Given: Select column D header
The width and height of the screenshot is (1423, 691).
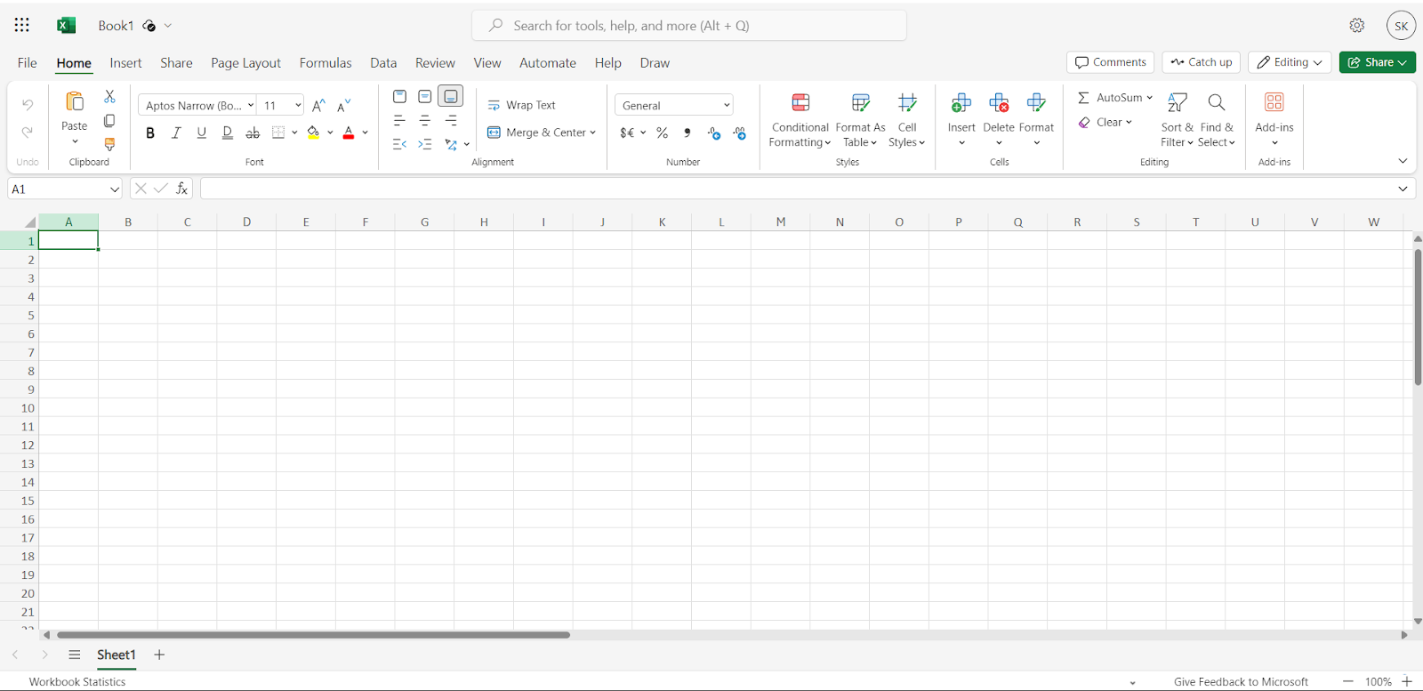Looking at the screenshot, I should [246, 222].
